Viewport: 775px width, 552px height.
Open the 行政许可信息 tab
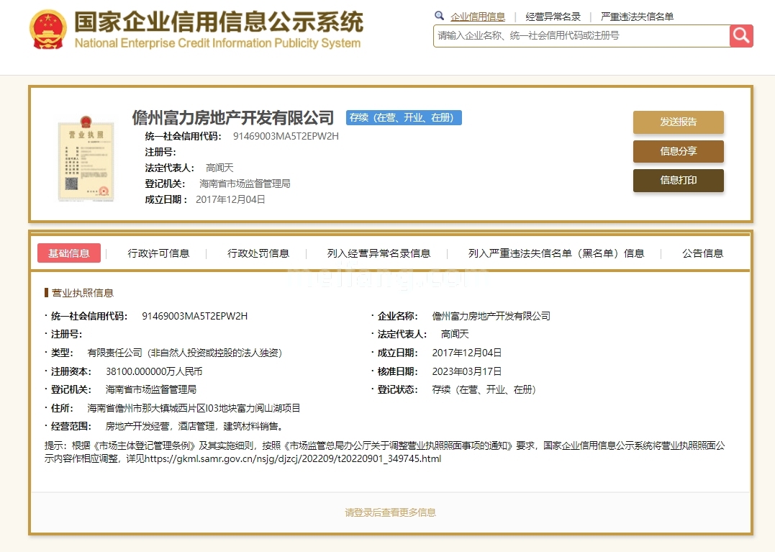pos(158,253)
